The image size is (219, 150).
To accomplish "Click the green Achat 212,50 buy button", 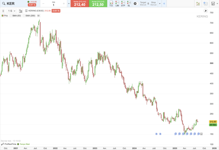I will click(98, 3).
